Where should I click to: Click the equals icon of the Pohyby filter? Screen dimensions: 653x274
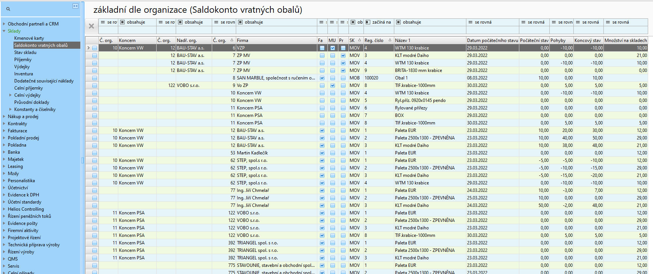click(553, 22)
